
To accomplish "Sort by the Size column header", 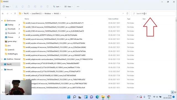I will click(144, 19).
